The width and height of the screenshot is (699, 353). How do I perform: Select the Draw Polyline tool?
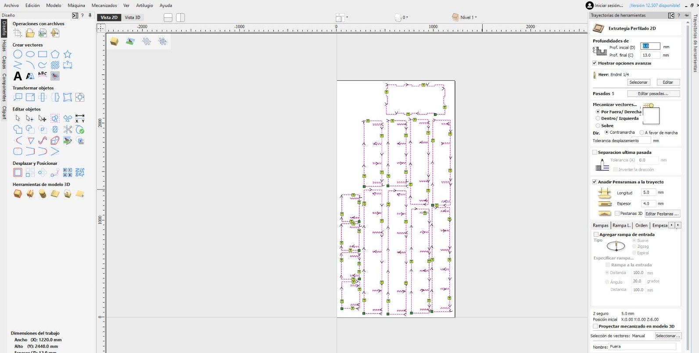(x=18, y=65)
